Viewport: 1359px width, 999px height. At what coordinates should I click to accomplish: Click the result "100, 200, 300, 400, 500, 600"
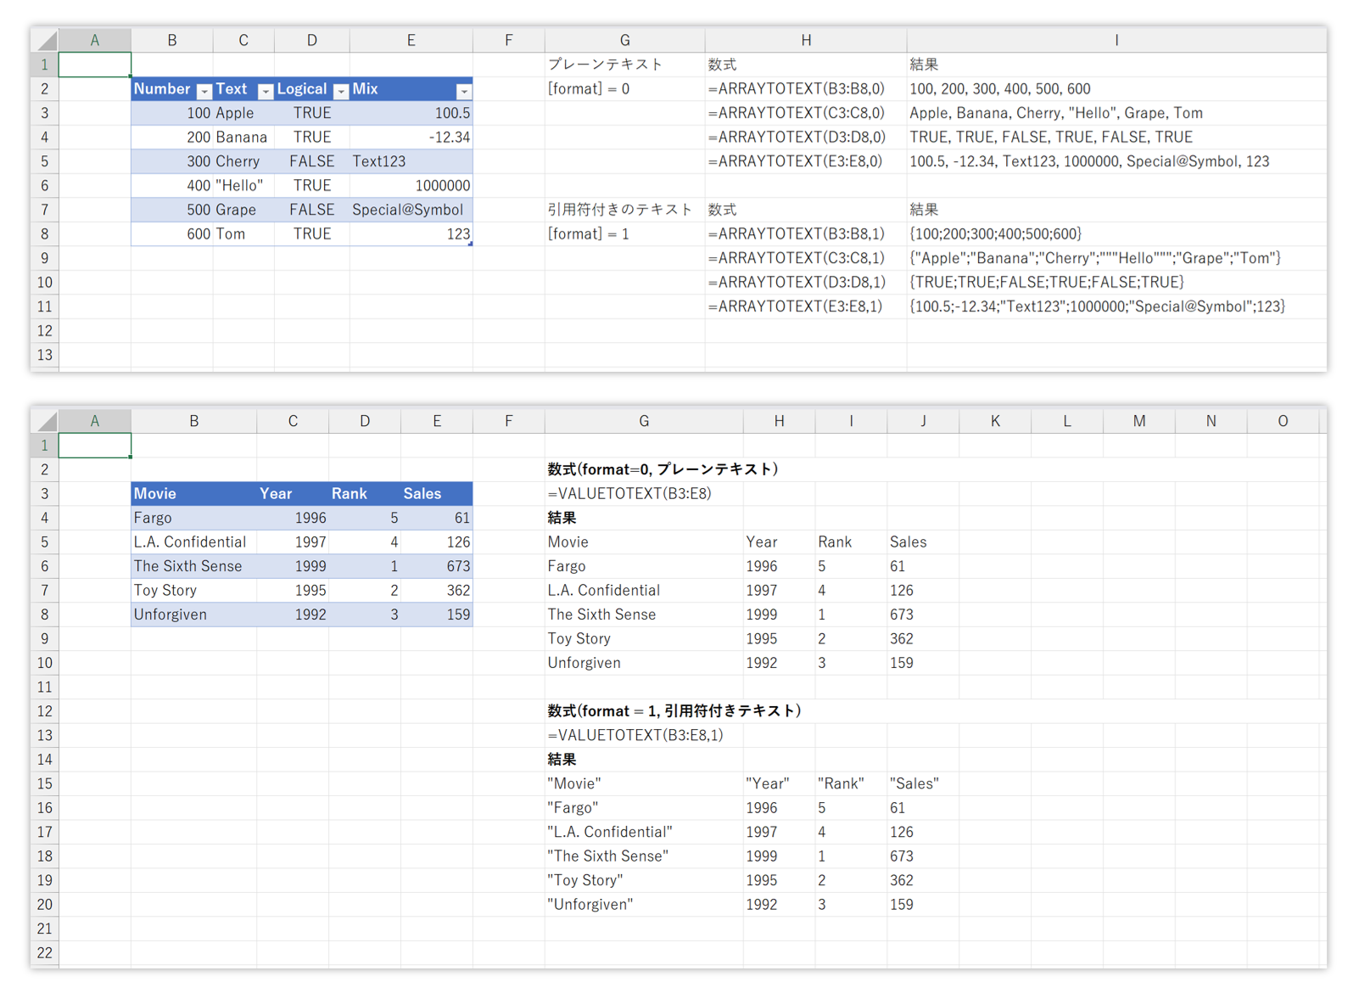(1116, 89)
